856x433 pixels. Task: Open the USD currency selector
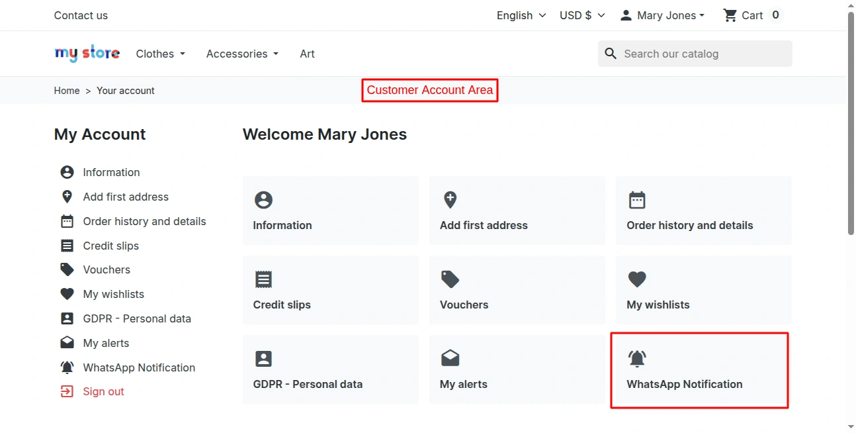pyautogui.click(x=580, y=15)
